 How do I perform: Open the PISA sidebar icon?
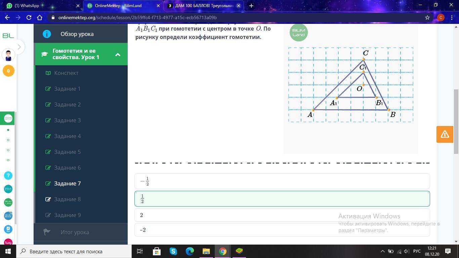click(x=8, y=189)
